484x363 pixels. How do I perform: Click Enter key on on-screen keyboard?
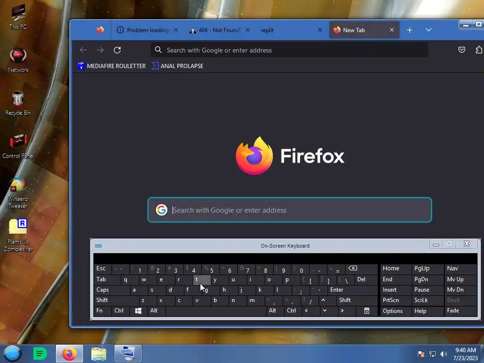(x=353, y=290)
